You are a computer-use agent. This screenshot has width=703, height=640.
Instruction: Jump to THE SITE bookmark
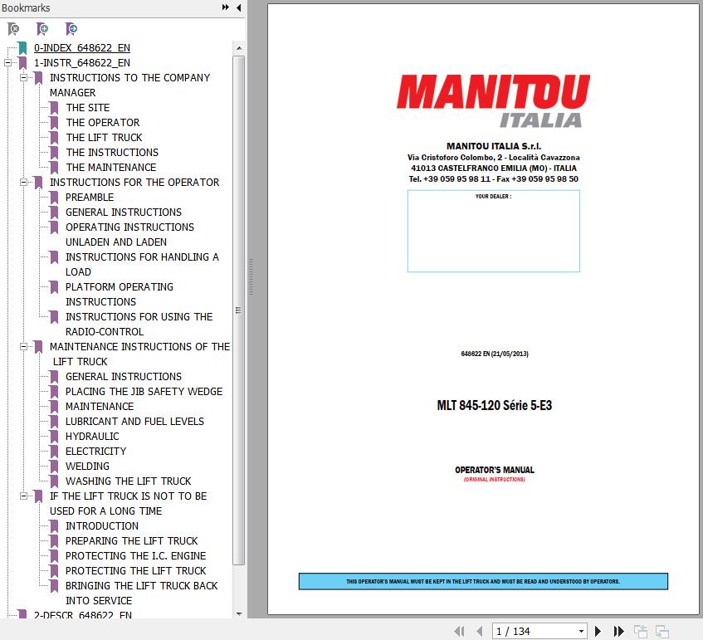(88, 108)
